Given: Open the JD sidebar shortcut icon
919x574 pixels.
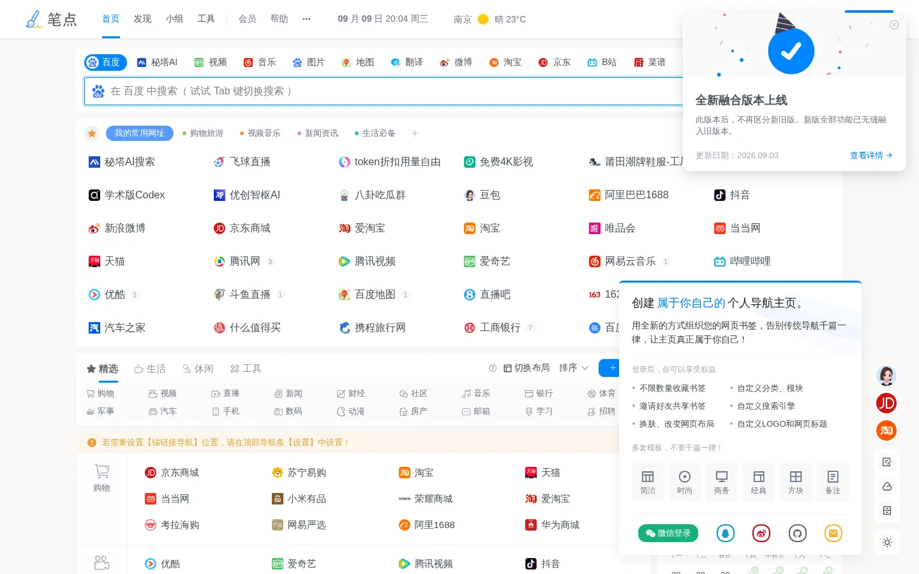Looking at the screenshot, I should point(886,403).
